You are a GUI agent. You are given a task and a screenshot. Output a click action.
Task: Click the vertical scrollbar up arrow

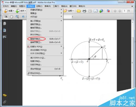point(132,22)
